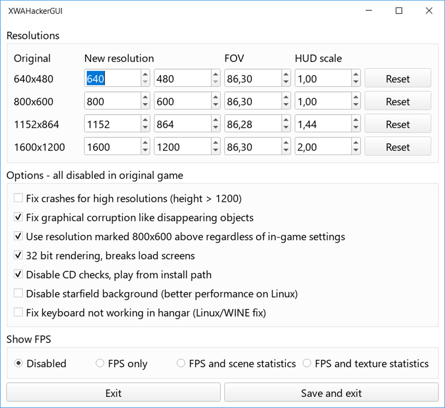Decrease 1600x1200 row HUD scale 2,00 with down arrow
The height and width of the screenshot is (408, 445).
tap(356, 150)
